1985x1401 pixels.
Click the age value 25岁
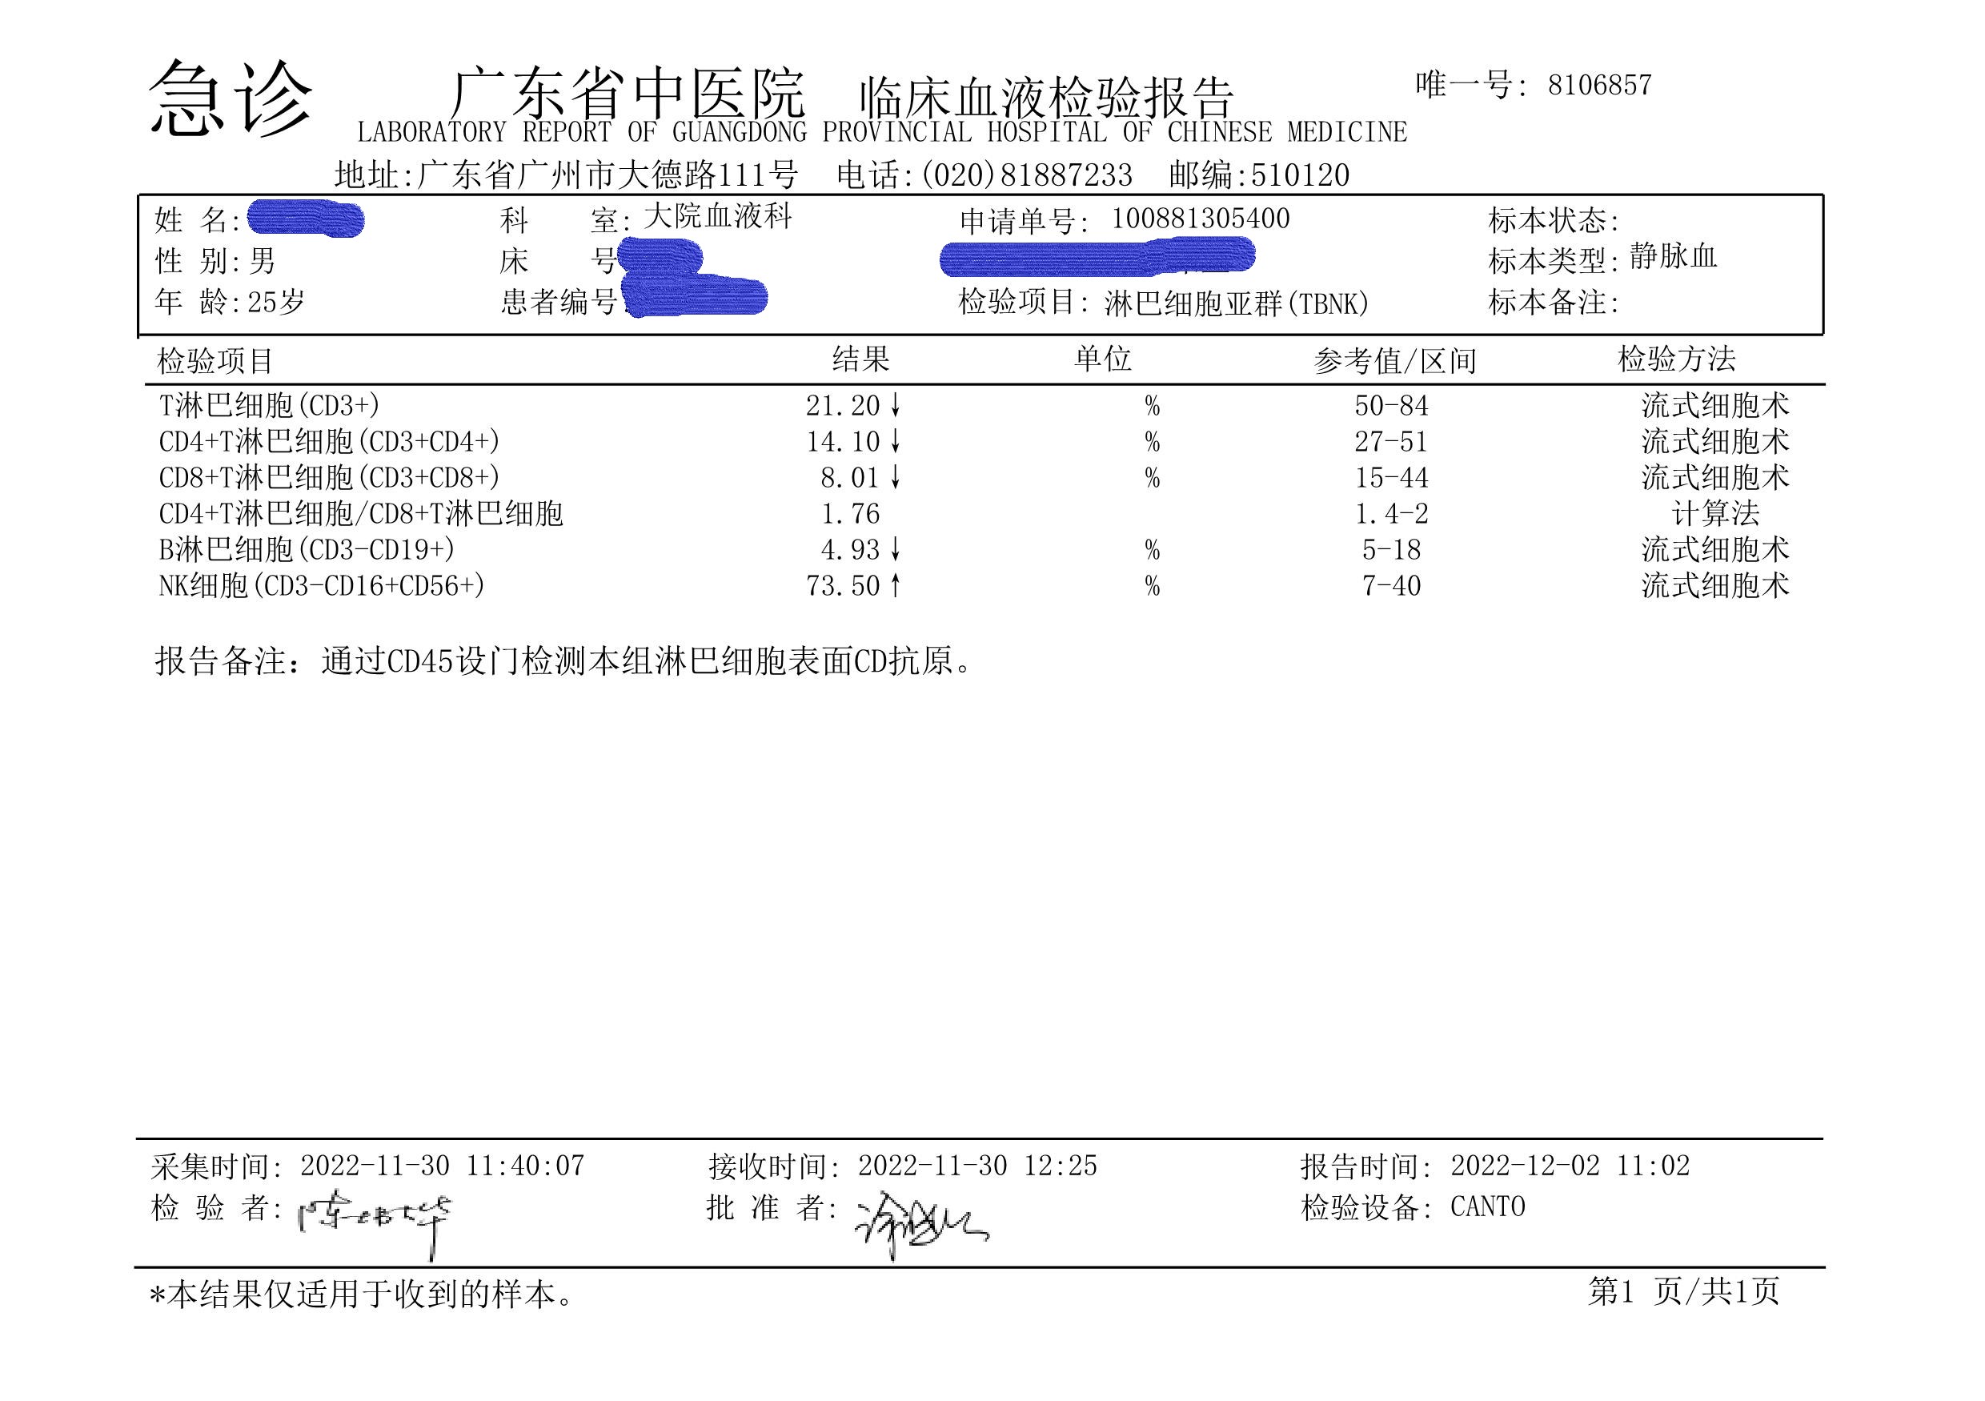[277, 302]
